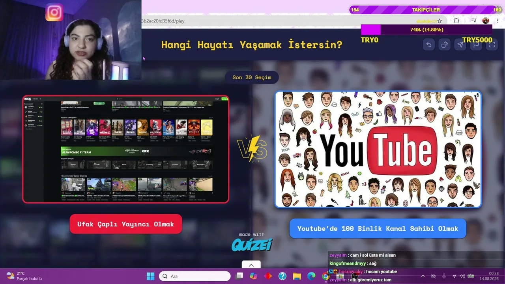The height and width of the screenshot is (284, 505).
Task: Click the quiz title "Hangi Hayatı Yaşamak İstersin?"
Action: (x=252, y=45)
